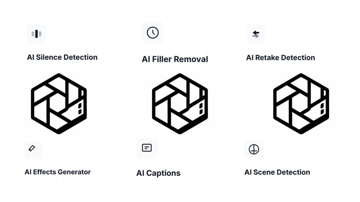Choose the AI Effects Generator title
360x202 pixels.
(58, 172)
